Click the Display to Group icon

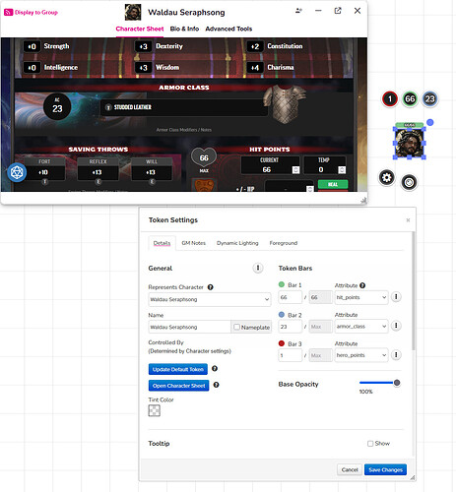pyautogui.click(x=8, y=13)
